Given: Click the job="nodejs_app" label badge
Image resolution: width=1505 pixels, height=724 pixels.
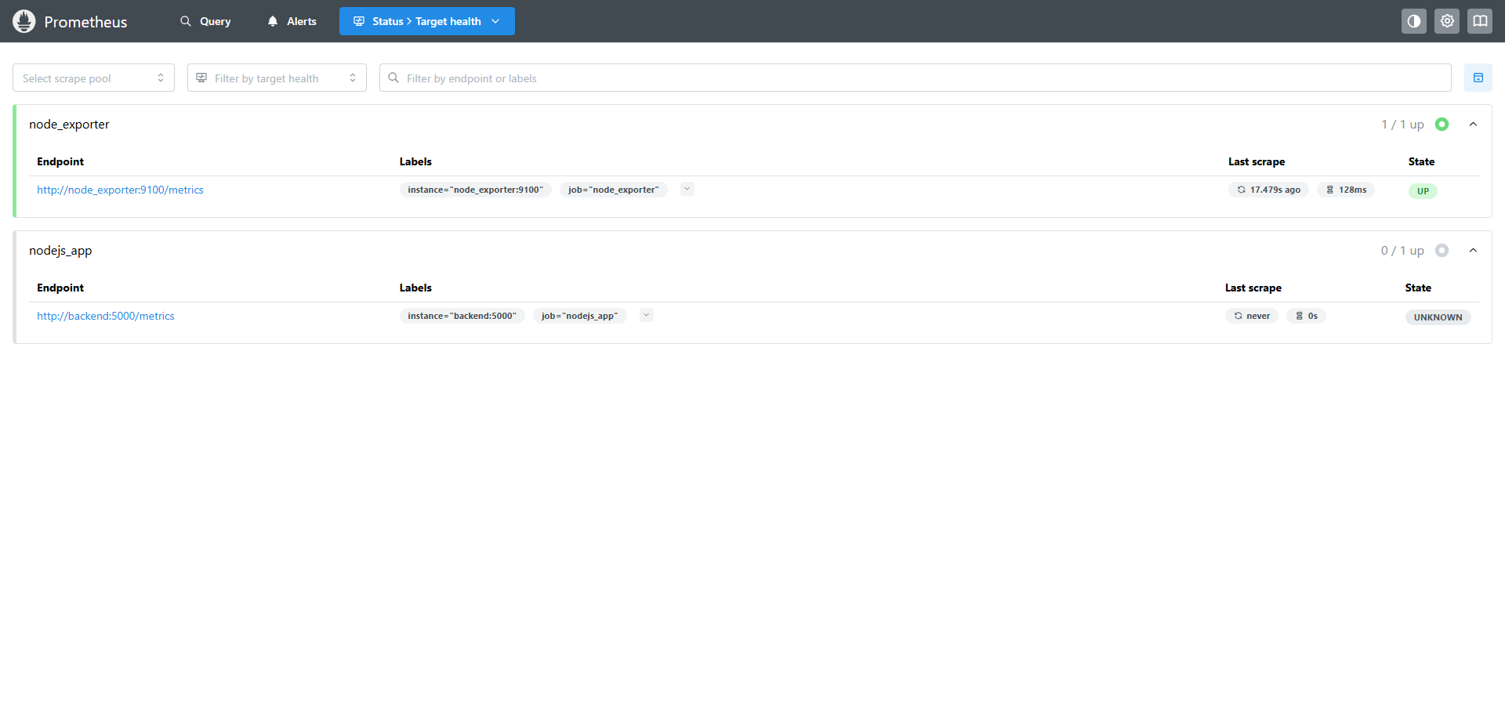Looking at the screenshot, I should pos(580,316).
